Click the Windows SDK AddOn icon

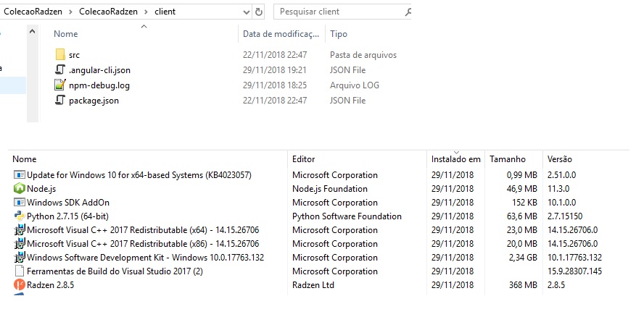pos(19,203)
